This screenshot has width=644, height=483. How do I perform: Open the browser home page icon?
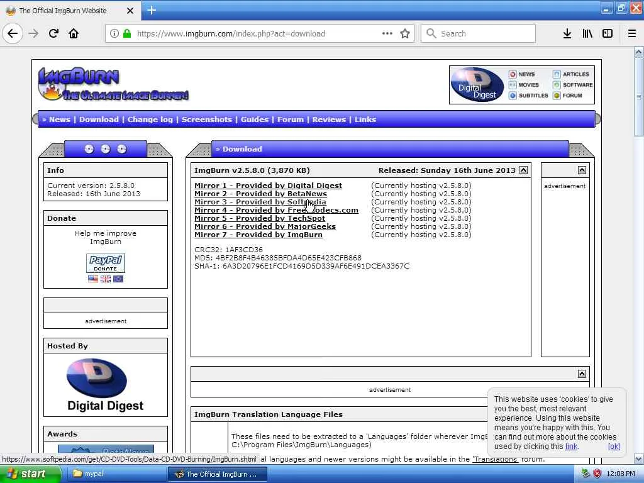pyautogui.click(x=74, y=33)
